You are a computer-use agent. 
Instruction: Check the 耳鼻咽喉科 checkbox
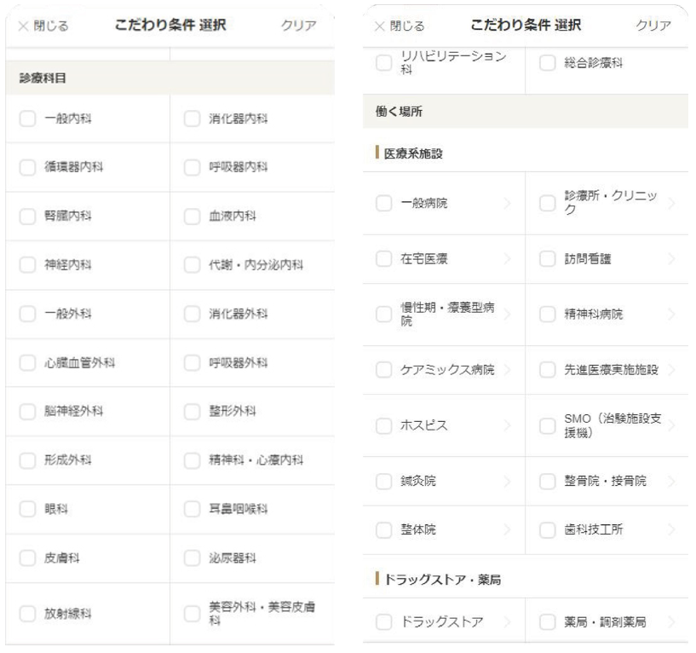tap(193, 511)
